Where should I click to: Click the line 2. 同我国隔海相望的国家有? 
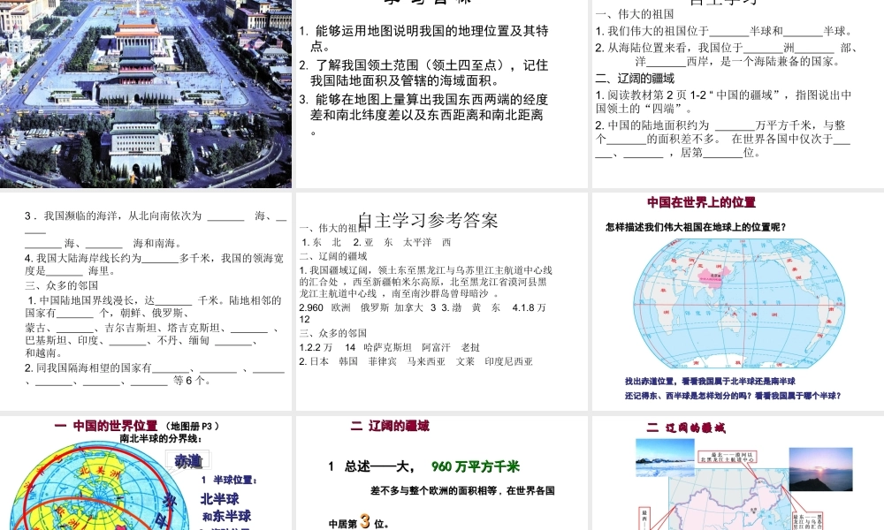pos(154,374)
